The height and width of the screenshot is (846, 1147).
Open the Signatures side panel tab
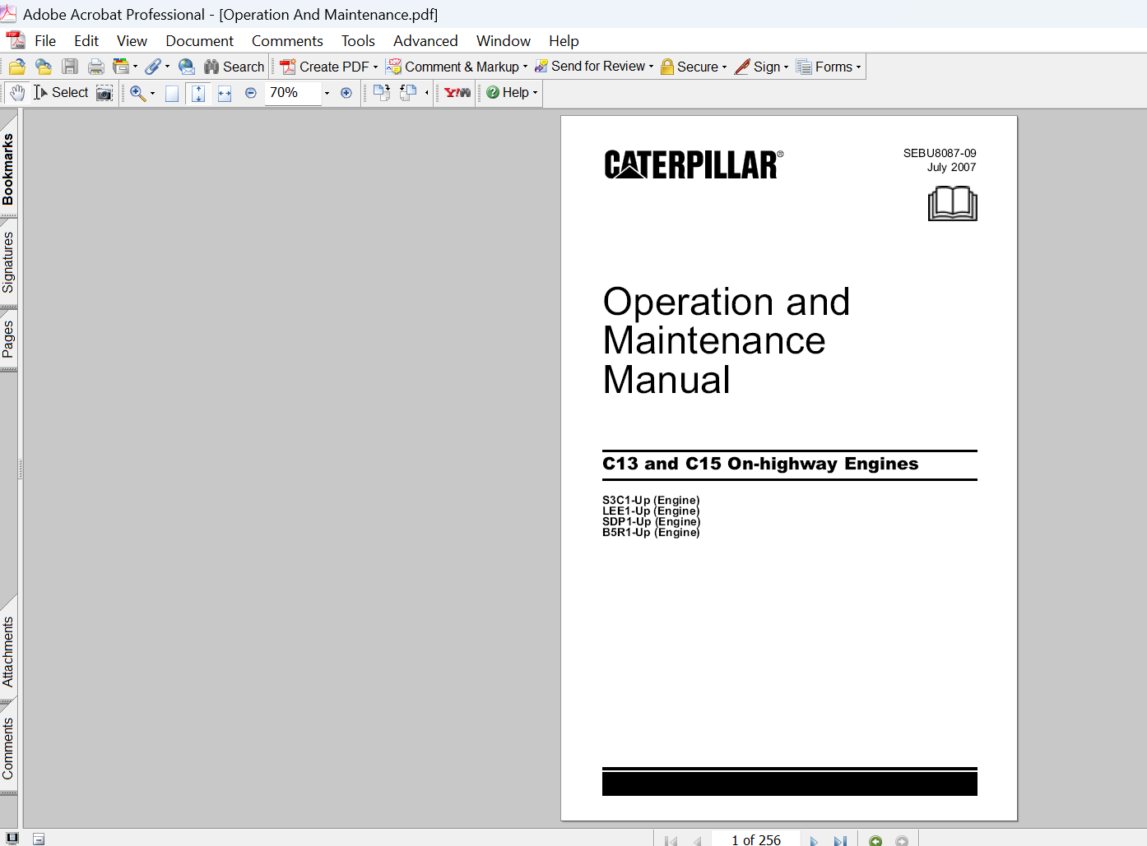pos(8,262)
